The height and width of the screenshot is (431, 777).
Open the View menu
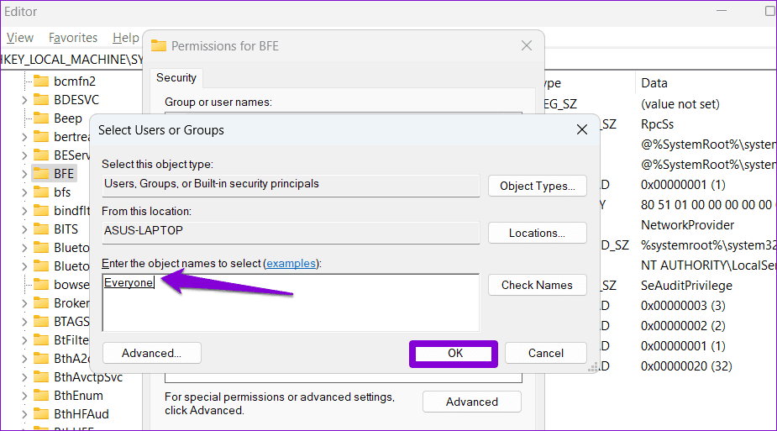[20, 38]
